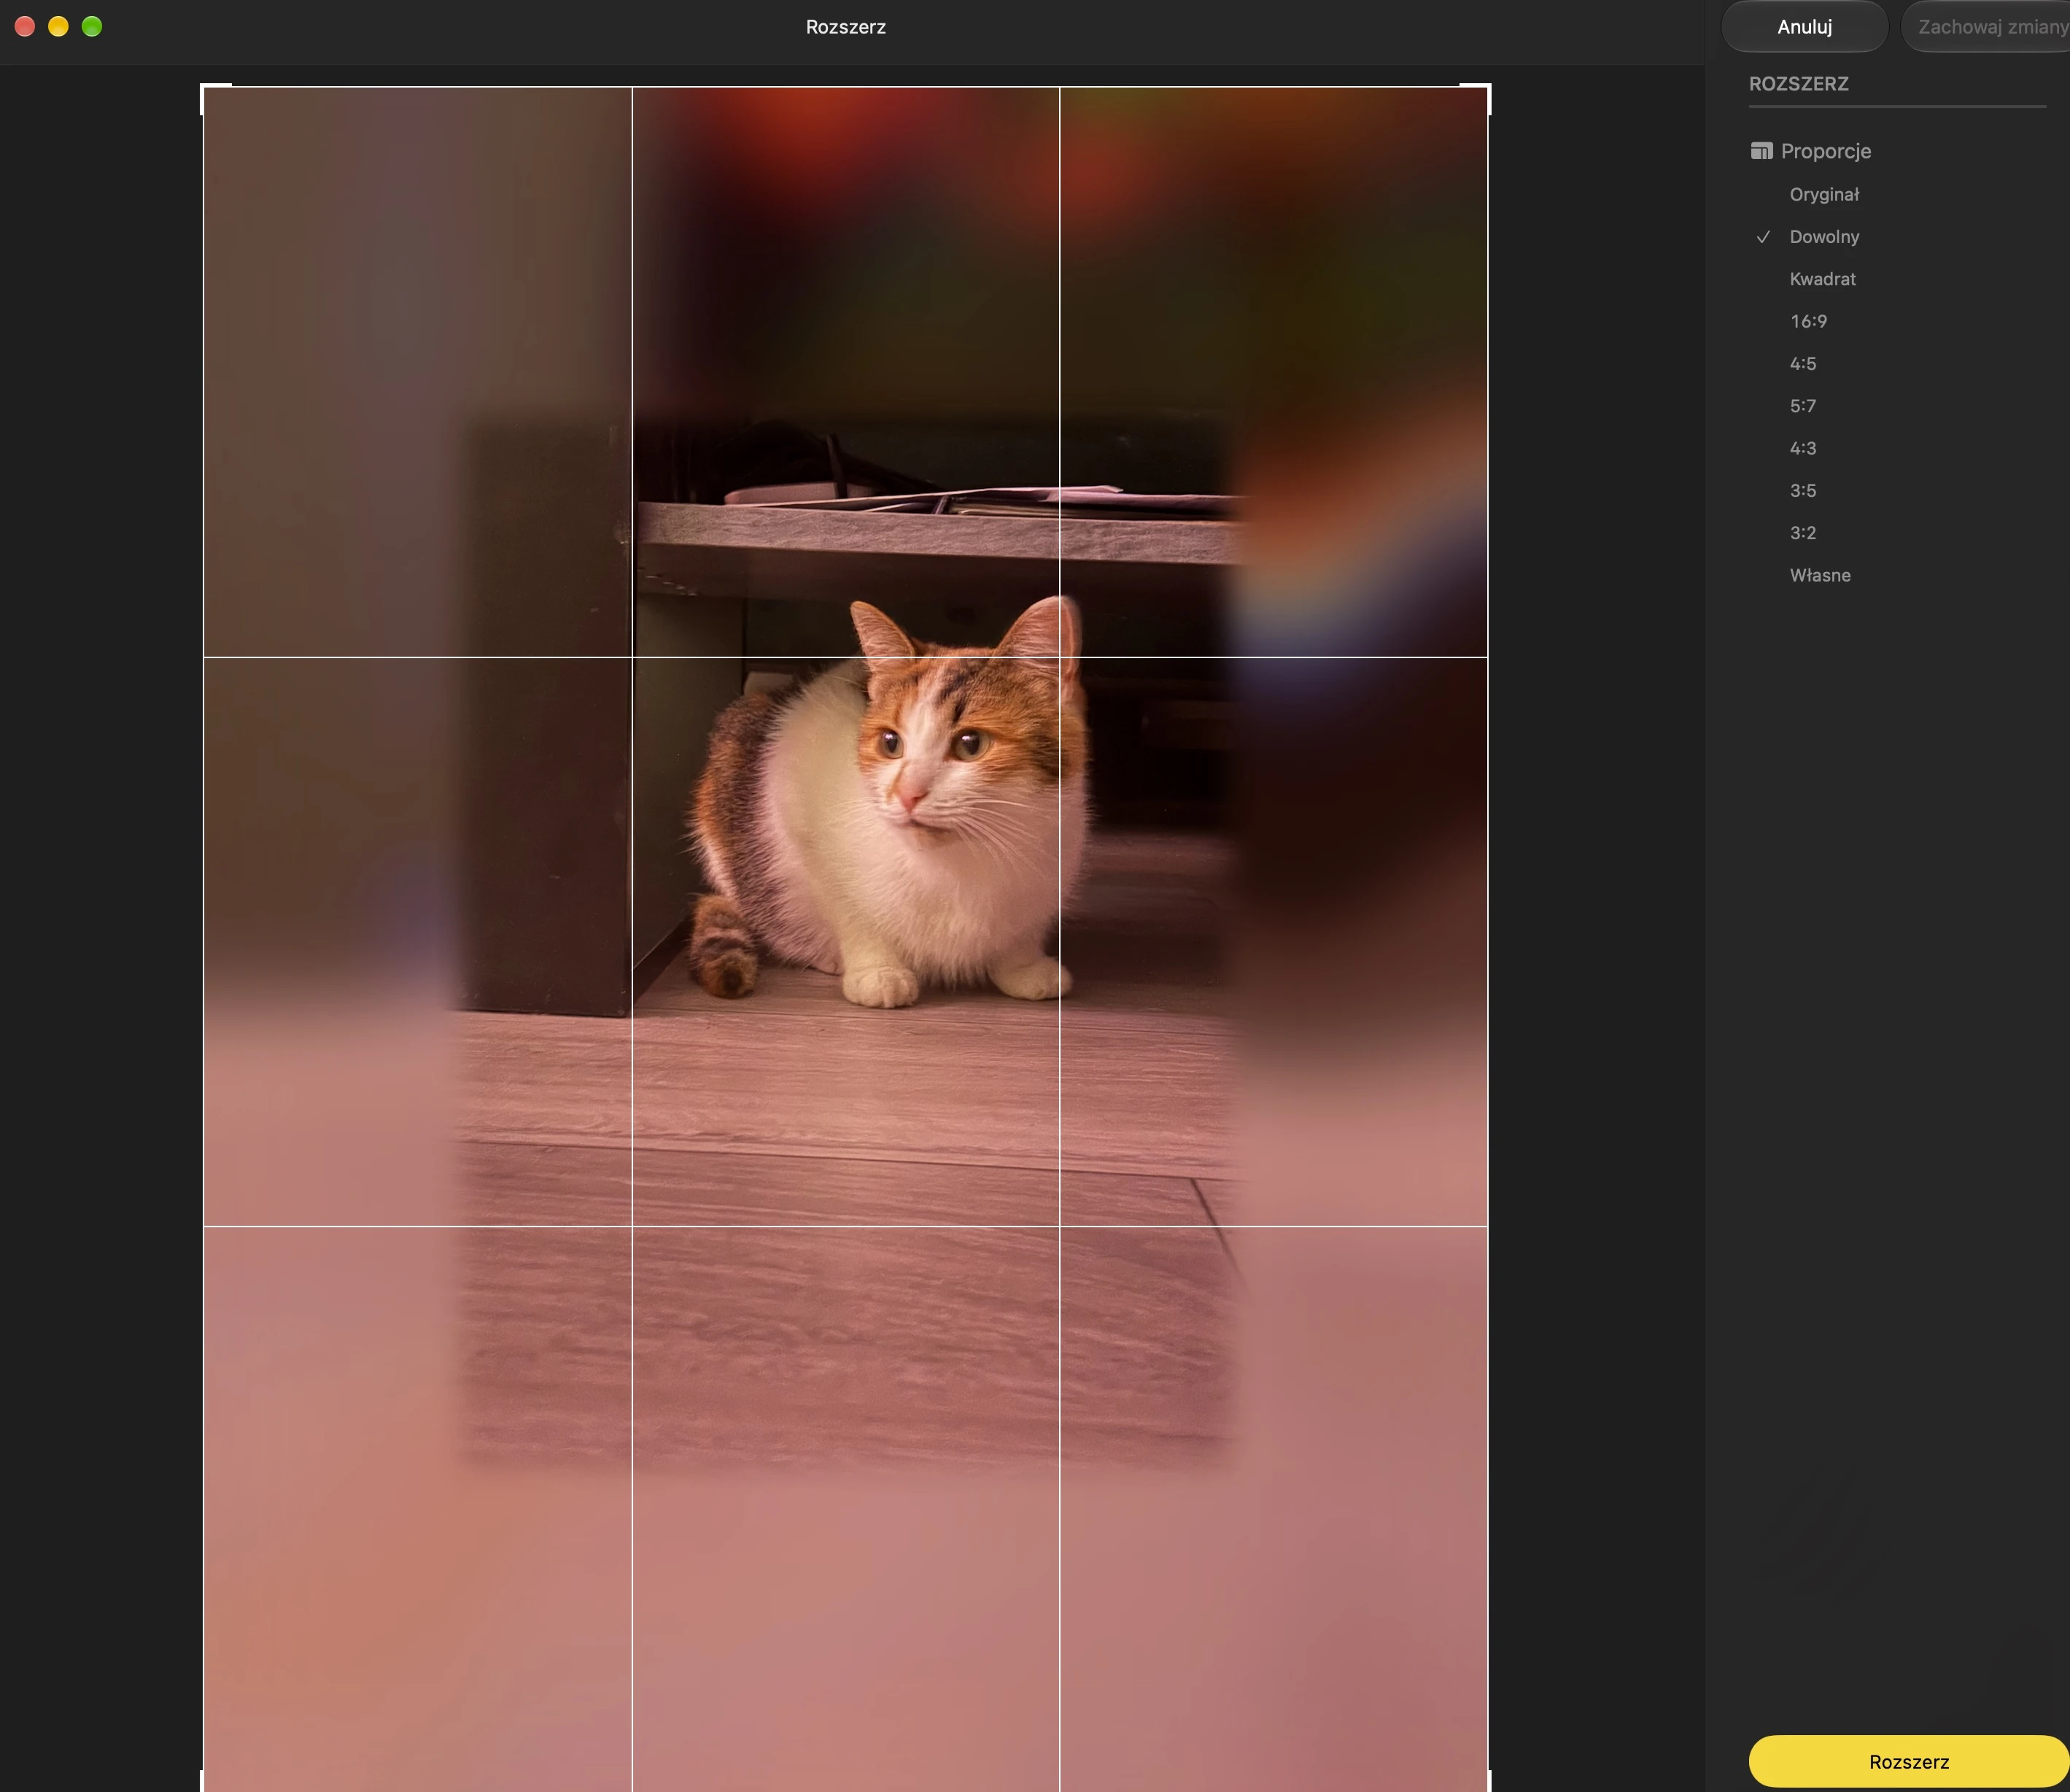
Task: Click the Zachowaj zmiany button
Action: click(1988, 27)
